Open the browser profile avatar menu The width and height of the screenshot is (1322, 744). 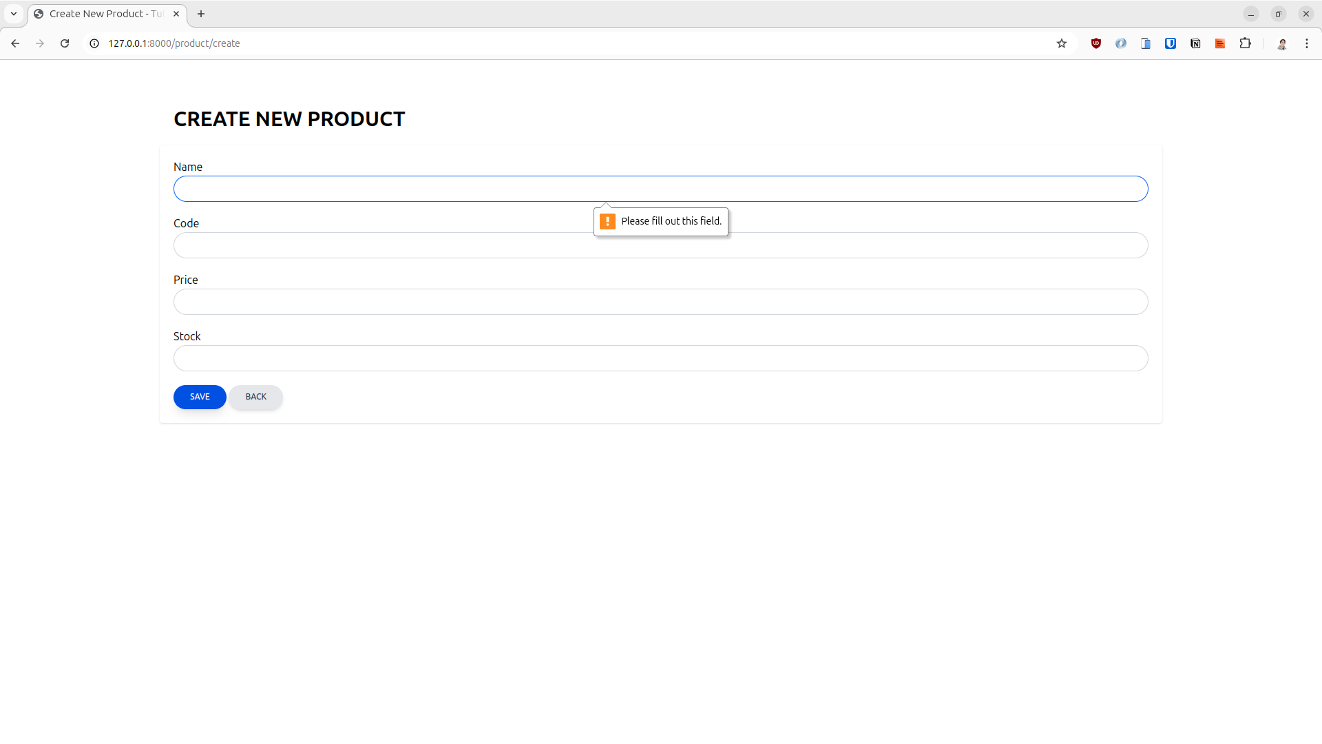[x=1283, y=43]
